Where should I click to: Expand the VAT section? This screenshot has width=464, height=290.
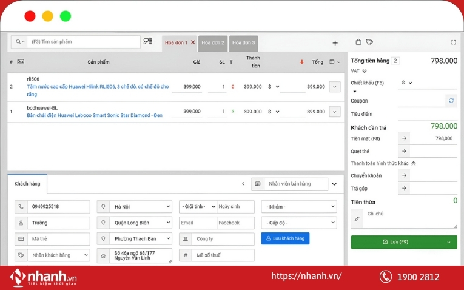tap(365, 71)
